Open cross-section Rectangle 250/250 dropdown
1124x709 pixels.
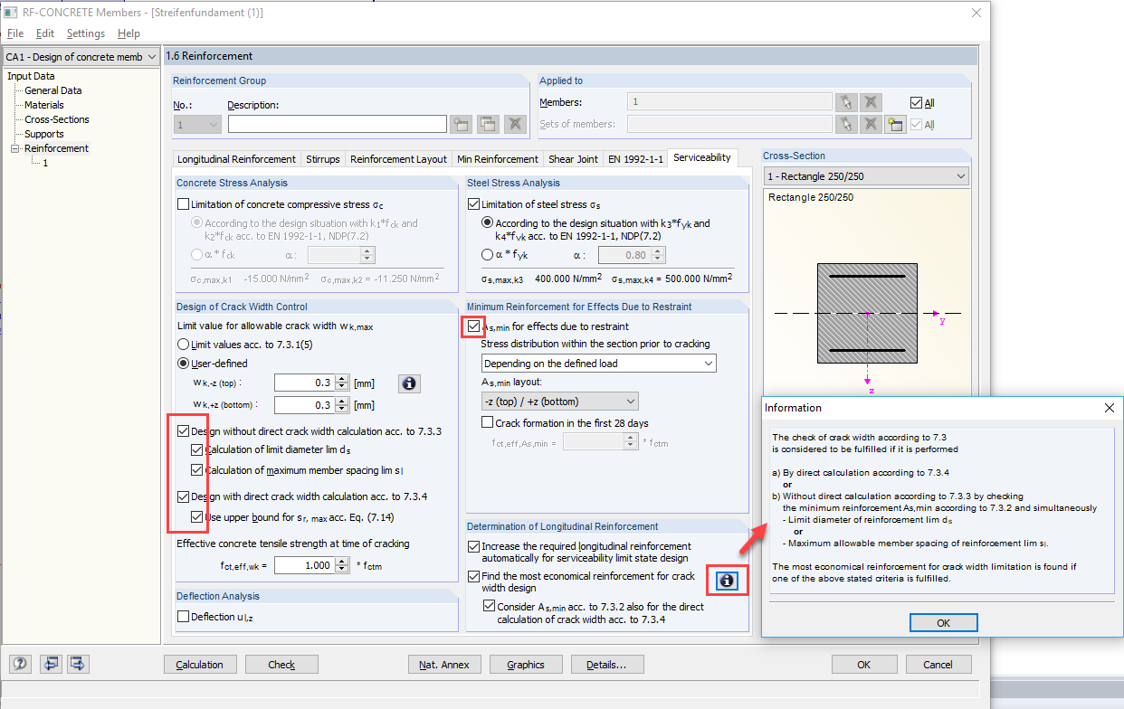pos(866,176)
